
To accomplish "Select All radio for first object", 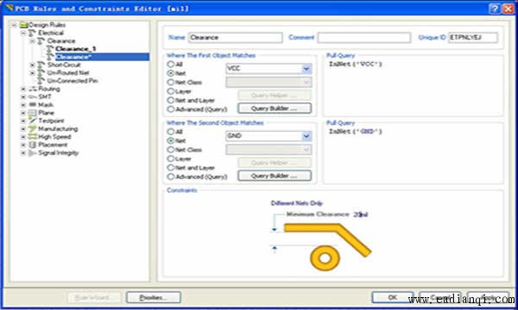I will point(170,65).
